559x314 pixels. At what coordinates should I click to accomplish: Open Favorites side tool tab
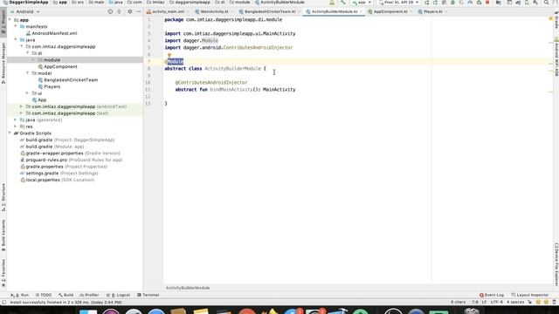tap(3, 273)
